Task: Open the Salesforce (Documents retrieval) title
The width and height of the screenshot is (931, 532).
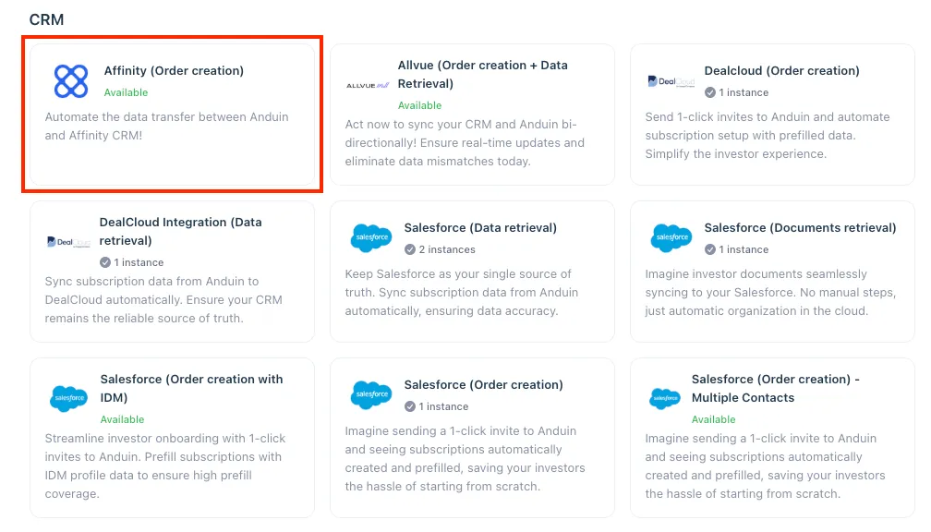Action: pos(801,228)
